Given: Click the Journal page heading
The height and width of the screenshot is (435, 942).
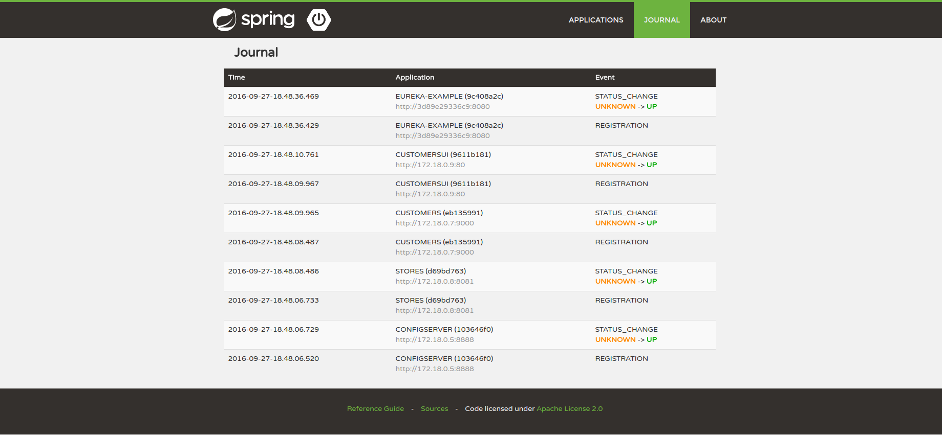Looking at the screenshot, I should 256,53.
